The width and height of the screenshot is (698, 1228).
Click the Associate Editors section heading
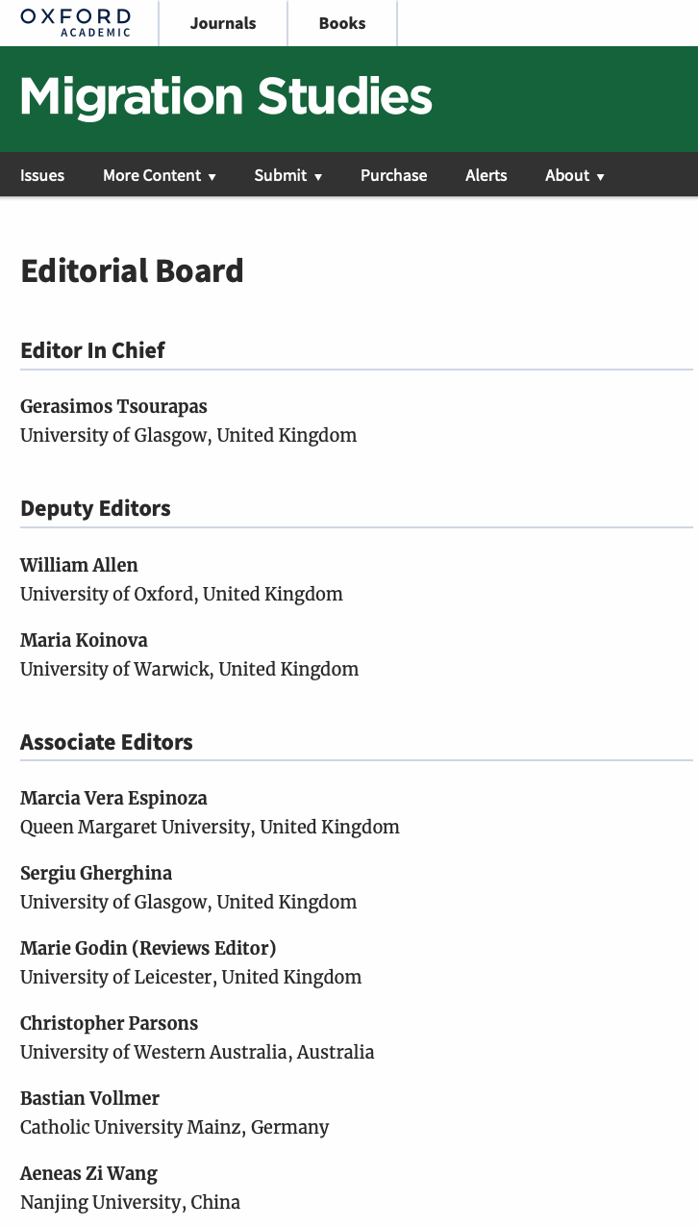(107, 742)
